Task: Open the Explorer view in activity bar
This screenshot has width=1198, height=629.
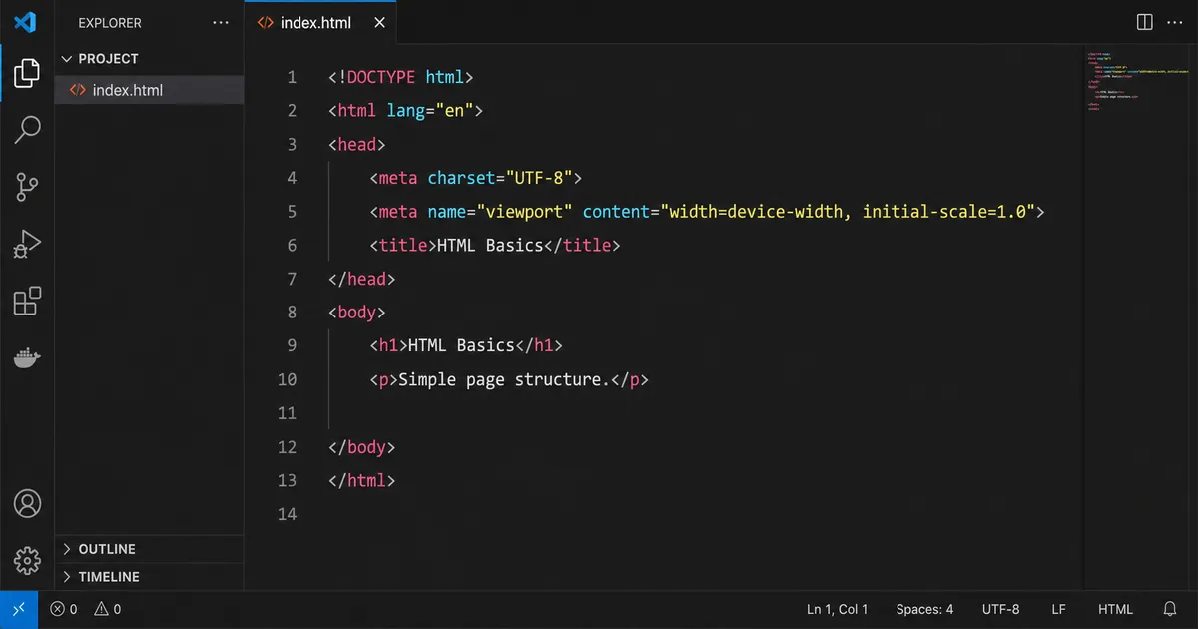Action: click(27, 72)
